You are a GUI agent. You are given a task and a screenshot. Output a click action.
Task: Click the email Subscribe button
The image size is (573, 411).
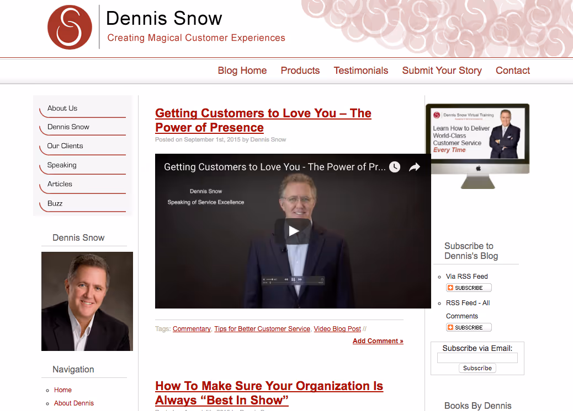[477, 369]
